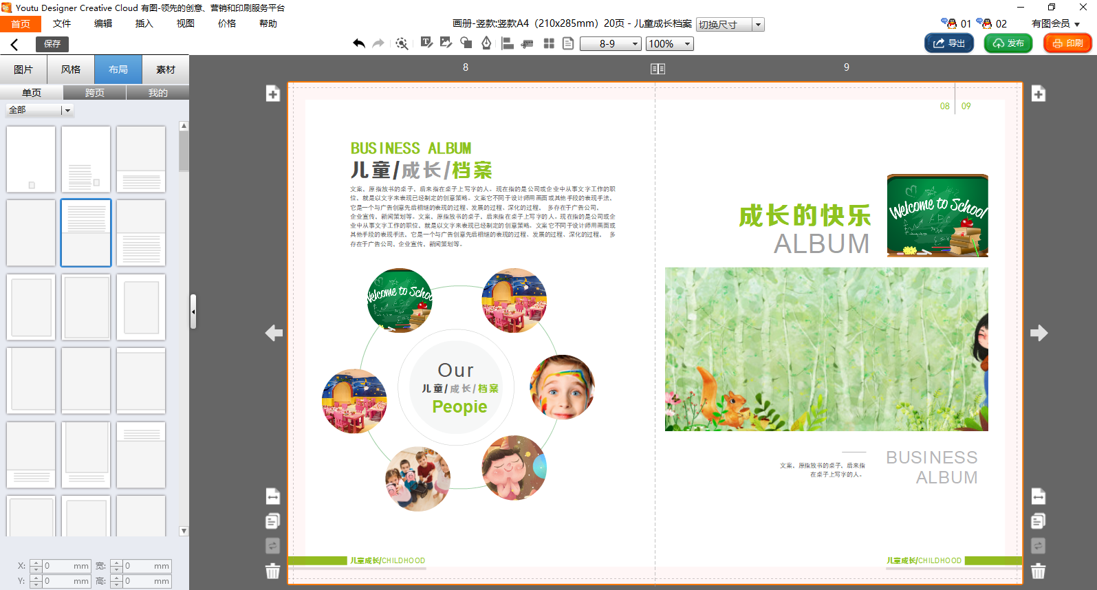
Task: Delete left page using the trash icon
Action: pyautogui.click(x=273, y=571)
